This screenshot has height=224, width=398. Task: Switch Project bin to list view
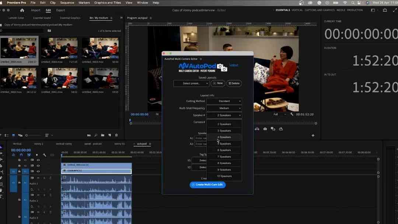[7, 135]
